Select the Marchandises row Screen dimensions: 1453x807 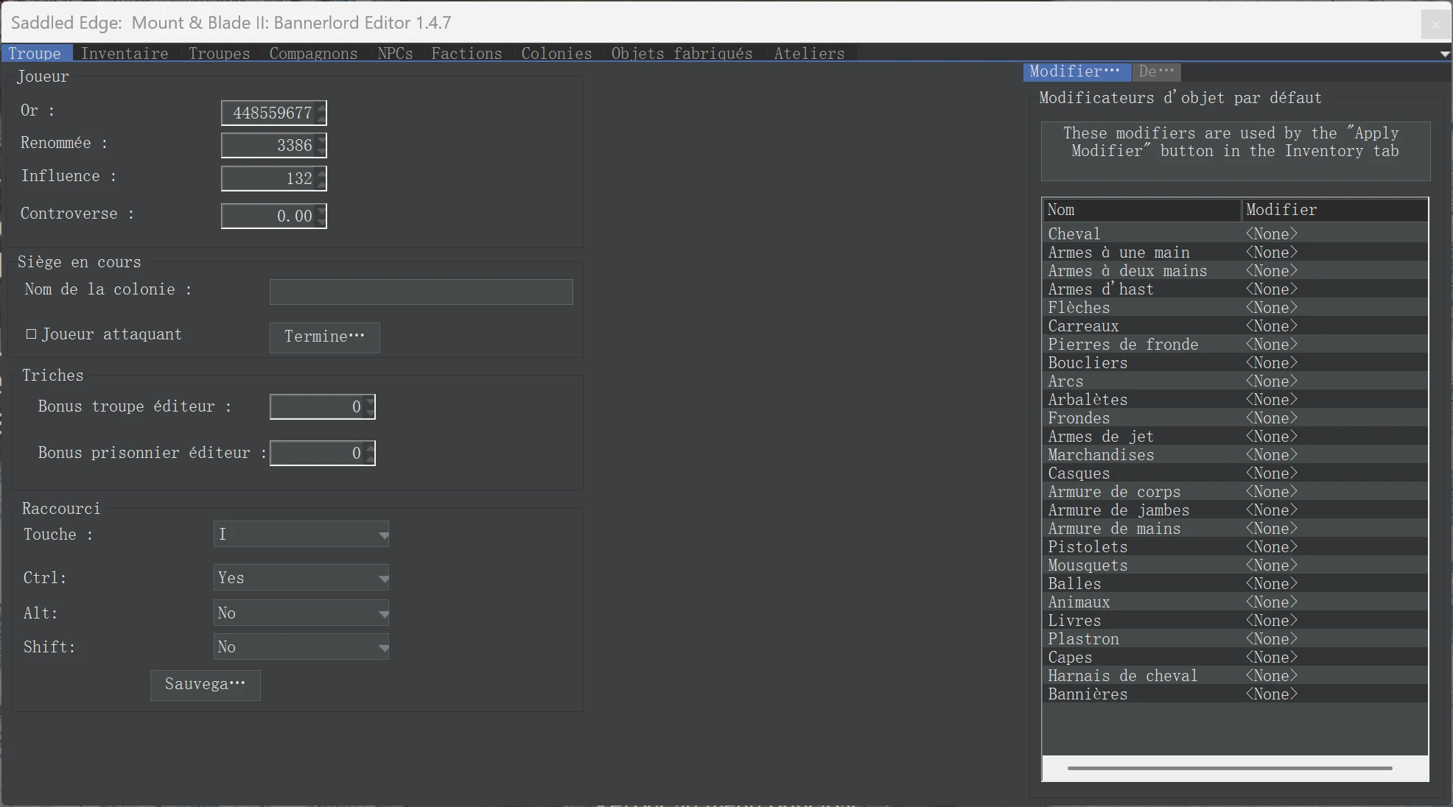tap(1236, 455)
